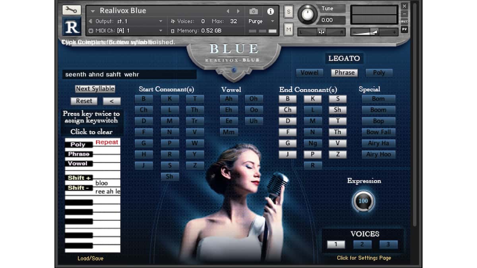
Task: Load previous instrument with the left arrow
Action: click(228, 11)
